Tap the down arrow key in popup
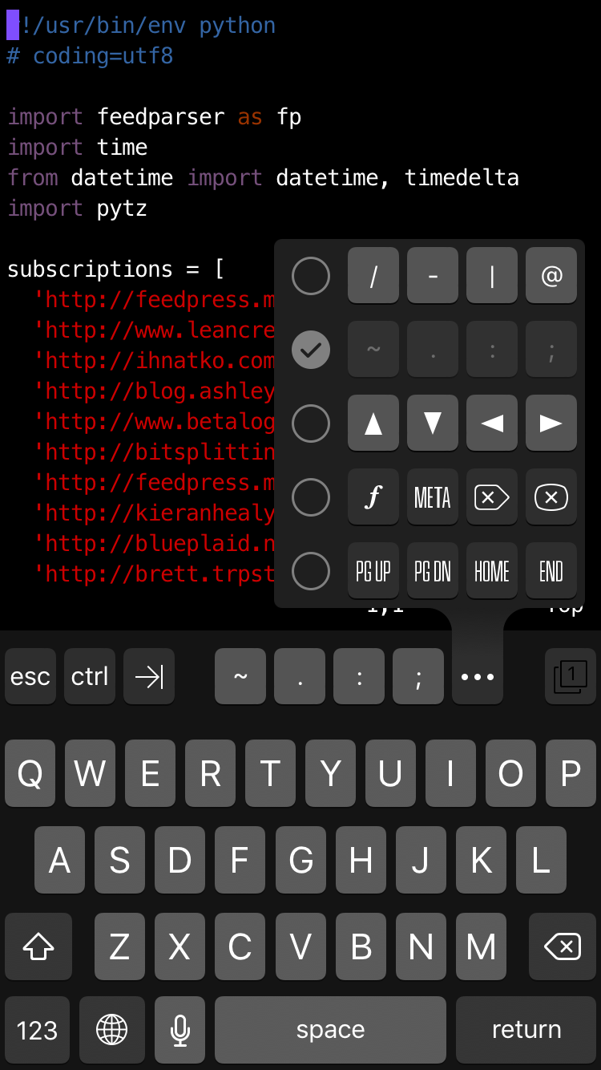Viewport: 601px width, 1070px height. [433, 423]
